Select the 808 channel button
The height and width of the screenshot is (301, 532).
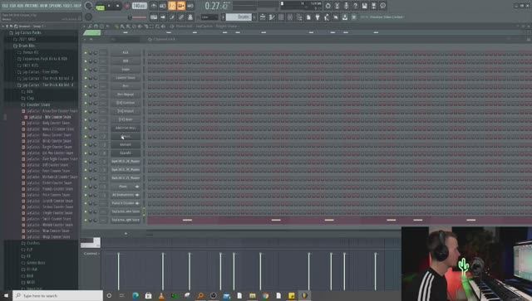point(126,61)
